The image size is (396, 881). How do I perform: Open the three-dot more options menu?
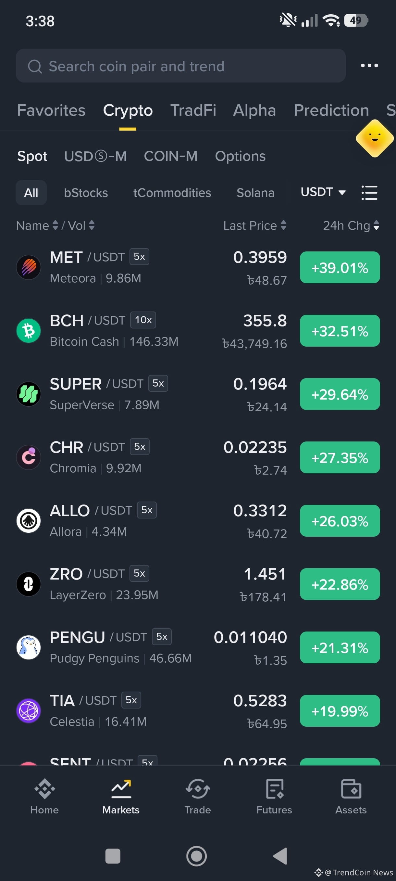click(x=369, y=65)
